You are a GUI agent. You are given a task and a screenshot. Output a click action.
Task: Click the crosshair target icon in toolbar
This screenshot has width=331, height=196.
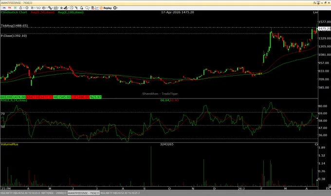[x=27, y=8]
